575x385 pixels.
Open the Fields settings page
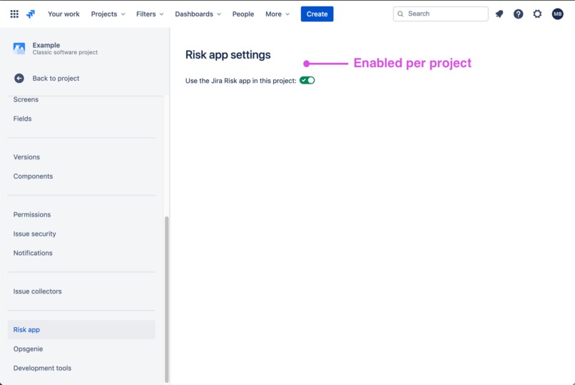click(x=22, y=119)
